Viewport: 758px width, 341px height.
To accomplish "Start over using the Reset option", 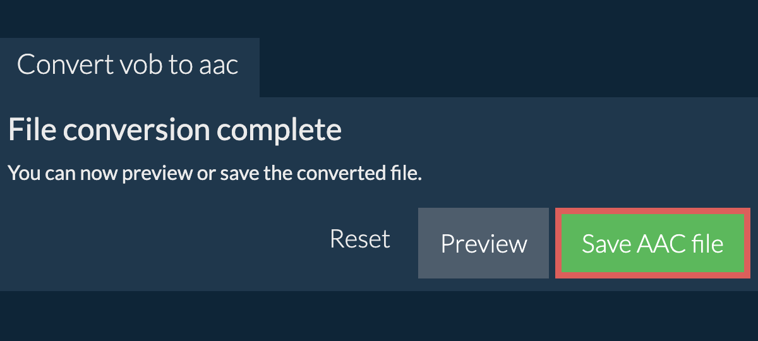I will (x=360, y=239).
